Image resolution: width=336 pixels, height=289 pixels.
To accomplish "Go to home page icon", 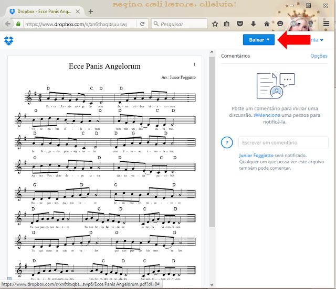I will (x=267, y=24).
